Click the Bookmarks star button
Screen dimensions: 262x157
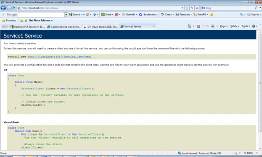point(148,15)
